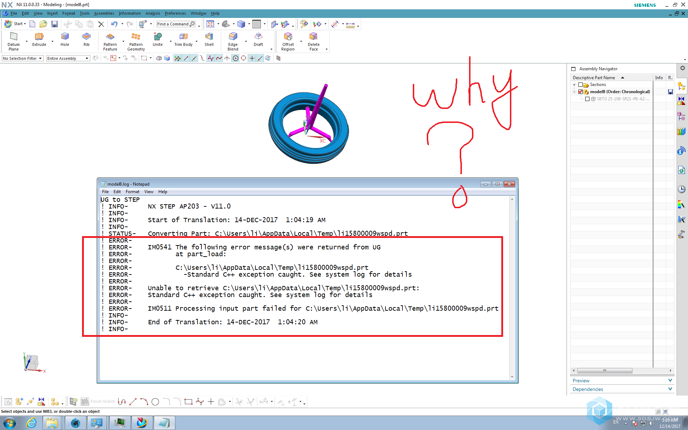Select the Trim Body tool
The image size is (688, 430).
(x=183, y=39)
